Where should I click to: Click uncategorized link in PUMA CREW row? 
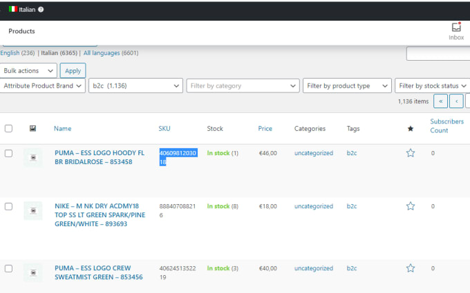(x=314, y=268)
